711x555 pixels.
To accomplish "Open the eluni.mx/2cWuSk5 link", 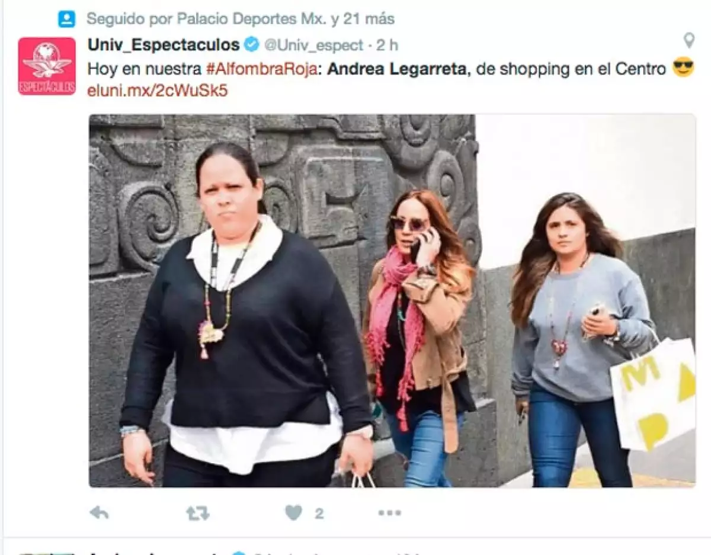I will tap(158, 91).
